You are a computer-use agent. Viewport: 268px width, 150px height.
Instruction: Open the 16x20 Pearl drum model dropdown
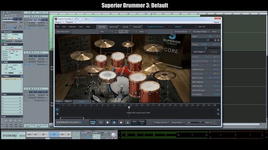pos(127,32)
